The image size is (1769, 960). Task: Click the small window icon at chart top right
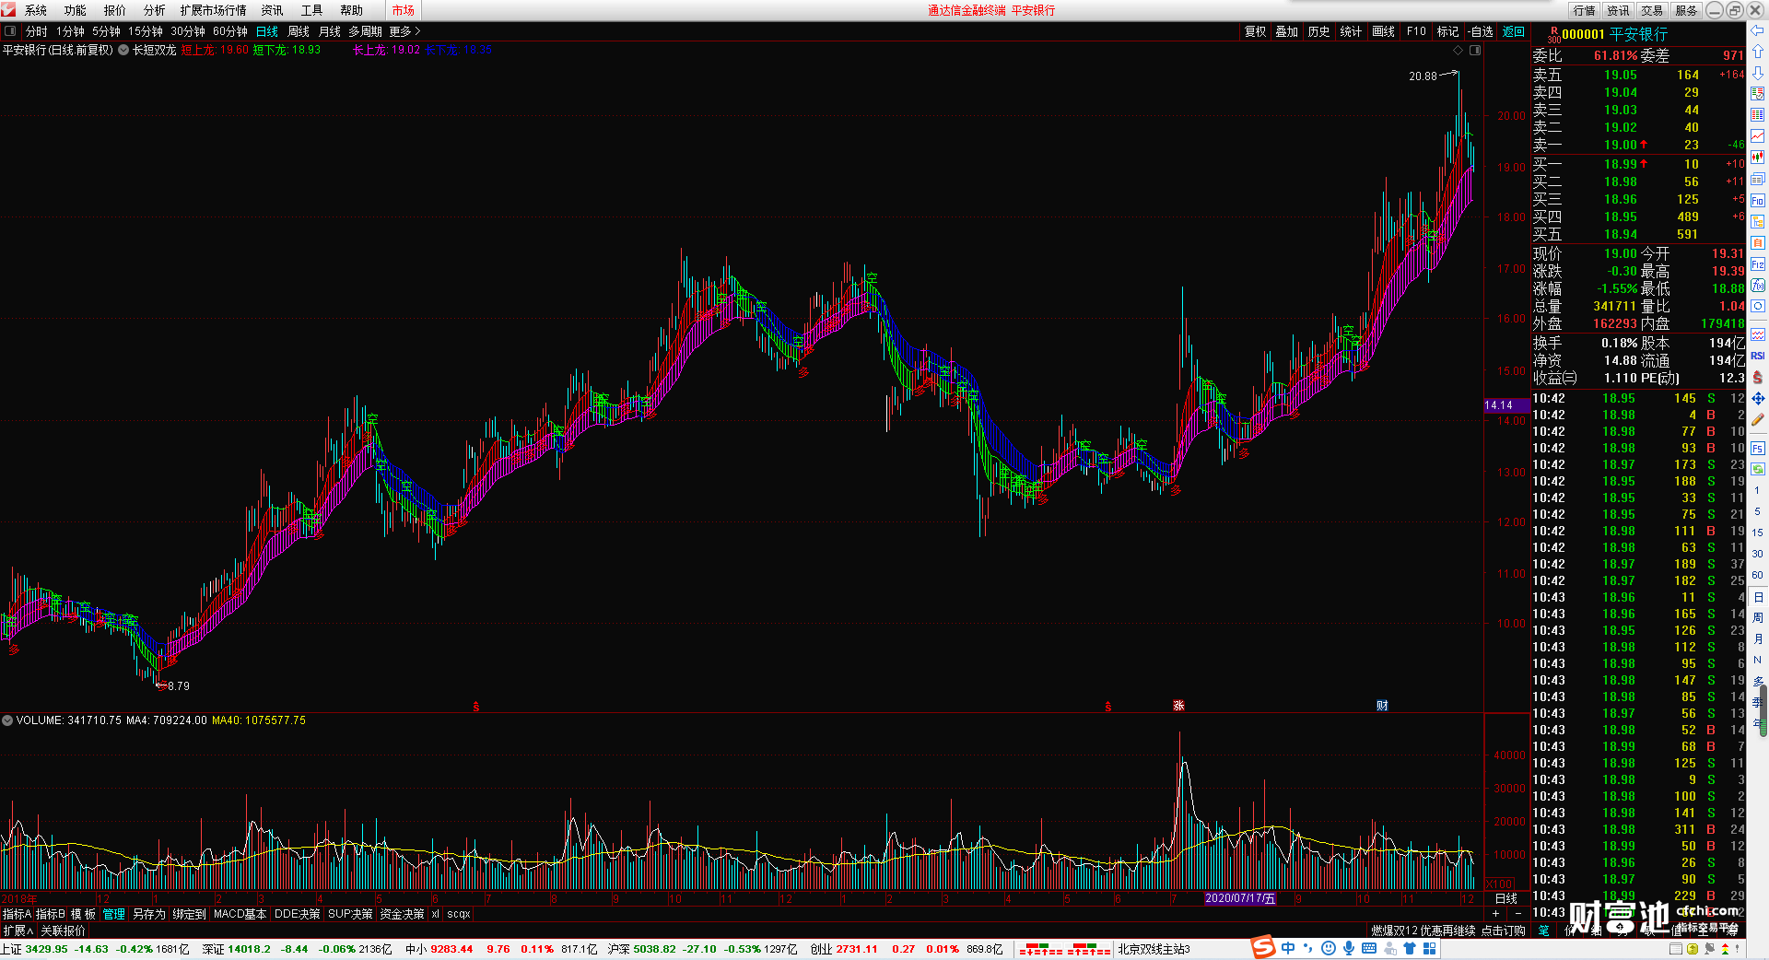1474,50
